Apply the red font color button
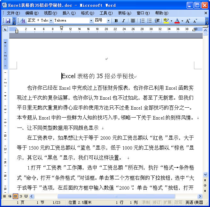Screen dimensions: 210x207 [x=177, y=21]
